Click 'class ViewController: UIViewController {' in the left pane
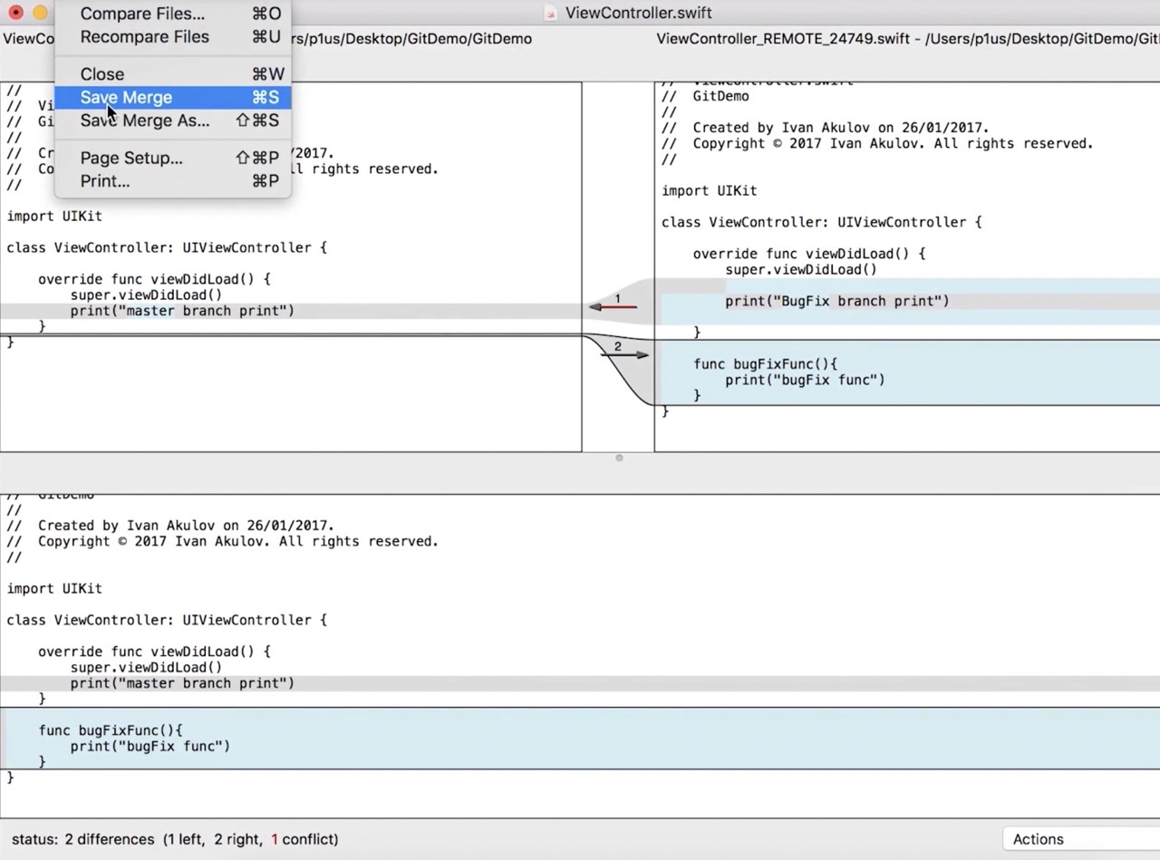The image size is (1160, 860). click(167, 247)
